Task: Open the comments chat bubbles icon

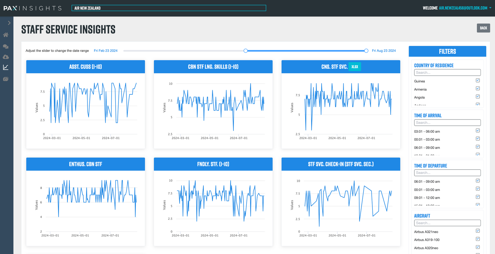Action: (x=6, y=46)
